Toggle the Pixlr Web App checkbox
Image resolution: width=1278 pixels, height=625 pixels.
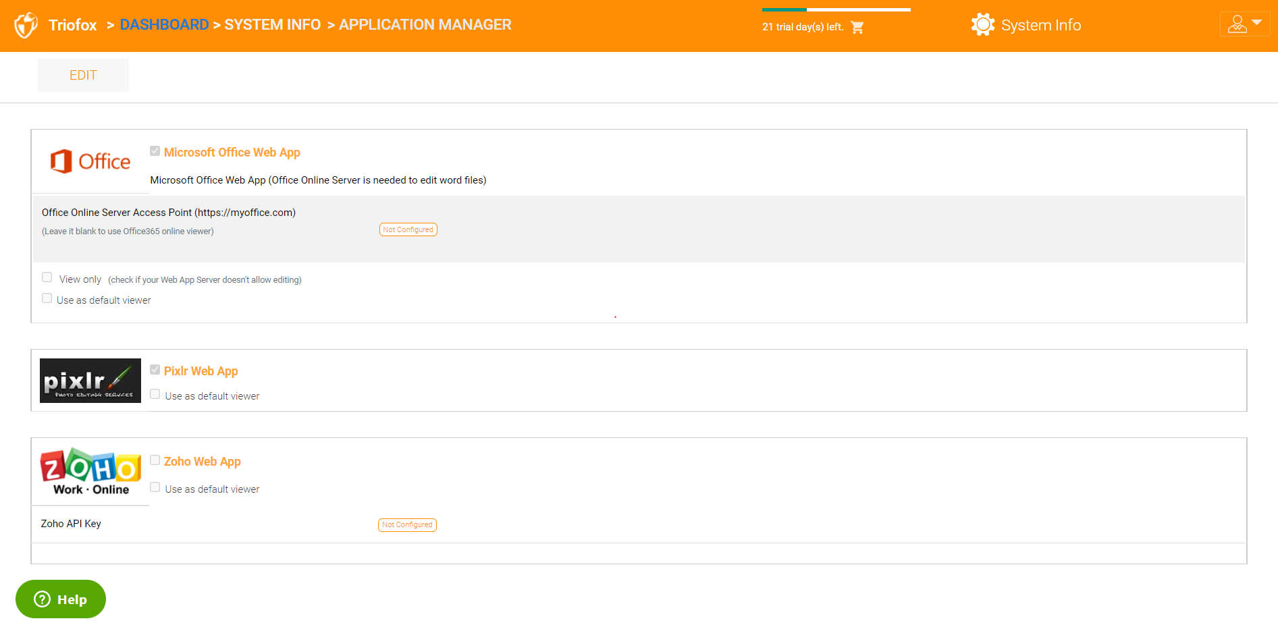155,370
